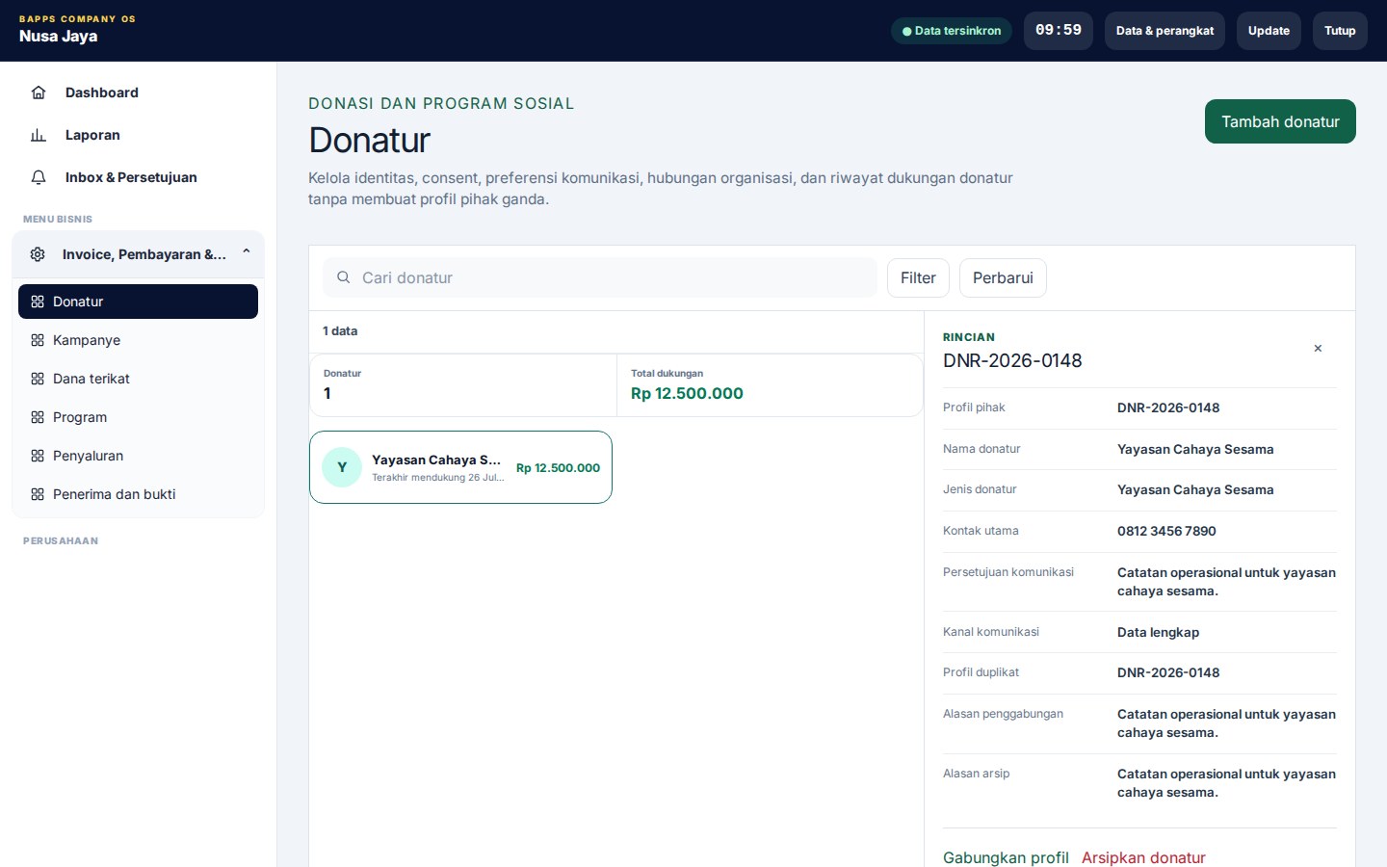Collapse the Invoice, Pembayaran menu chevron

point(247,252)
